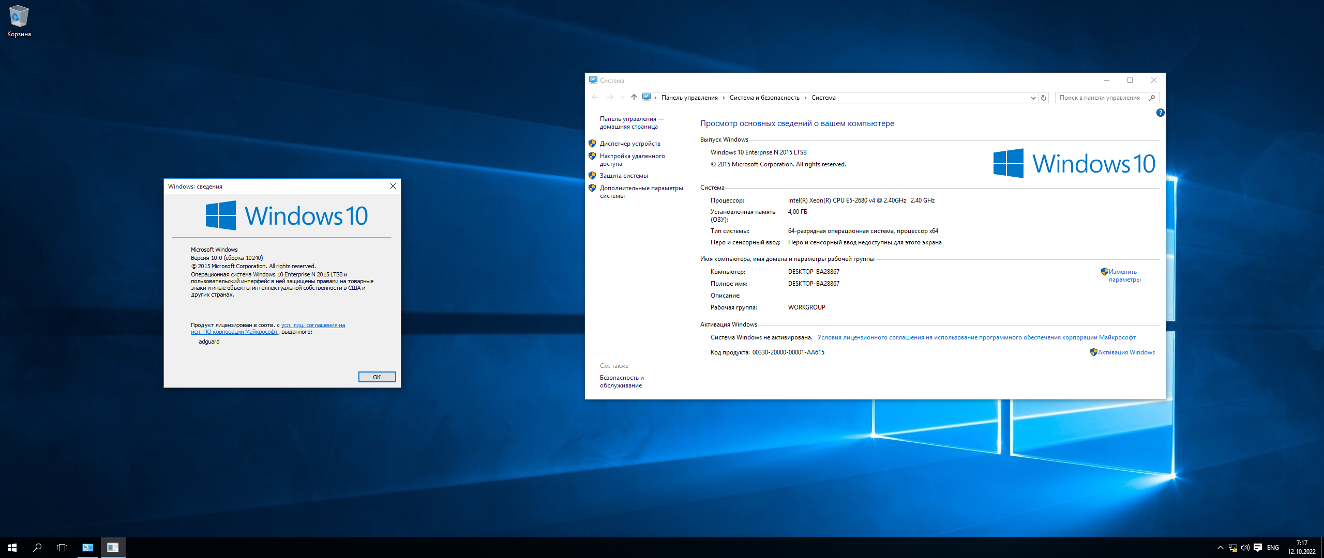This screenshot has width=1324, height=558.
Task: Open volume control tray icon
Action: [x=1245, y=548]
